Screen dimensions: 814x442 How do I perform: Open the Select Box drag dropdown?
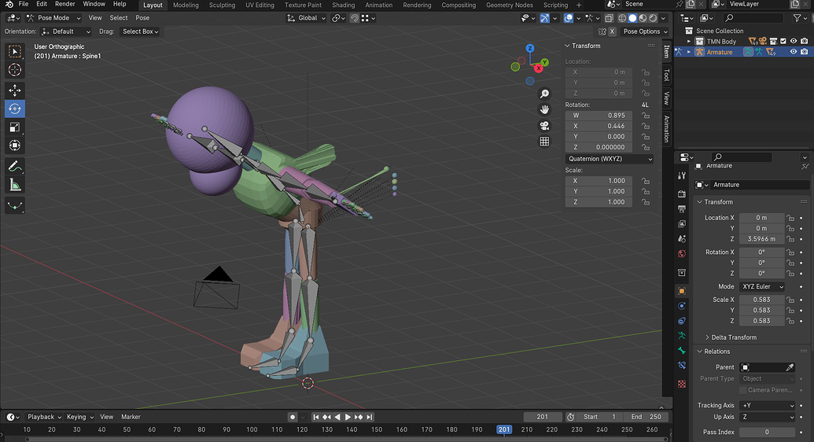[x=140, y=31]
